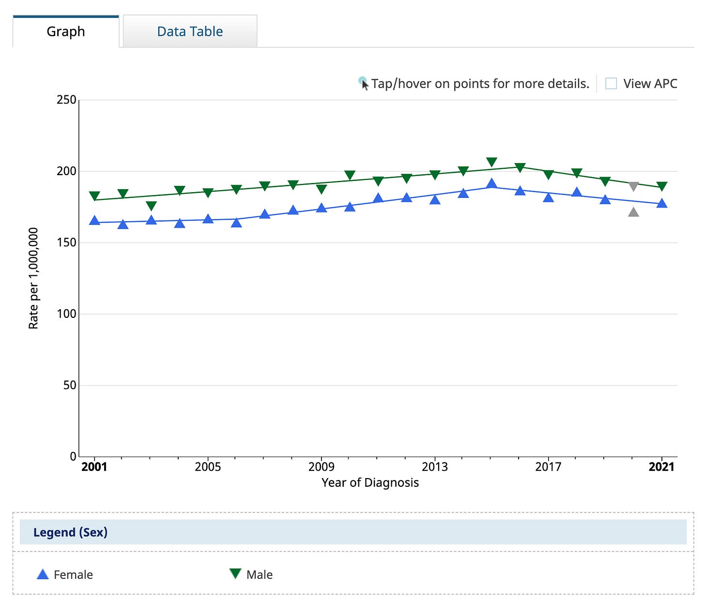Click the Female data point for 2002
Screen dimensions: 705x600
point(123,224)
